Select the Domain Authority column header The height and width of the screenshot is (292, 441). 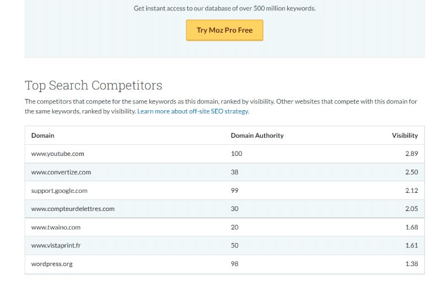(x=257, y=136)
